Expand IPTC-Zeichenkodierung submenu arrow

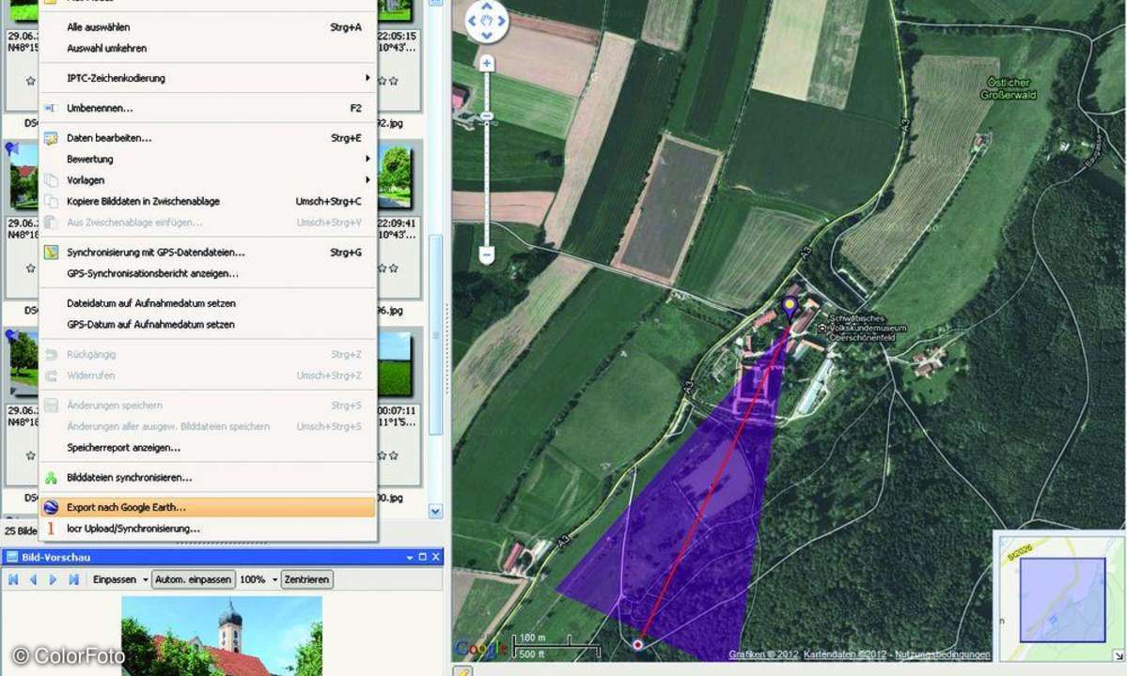(x=368, y=78)
